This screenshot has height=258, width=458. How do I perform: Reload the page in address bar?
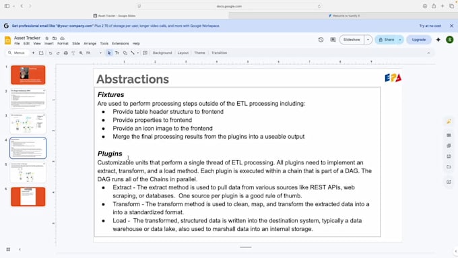(x=319, y=6)
